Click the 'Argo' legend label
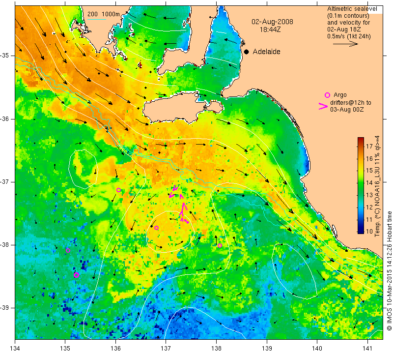 [340, 95]
